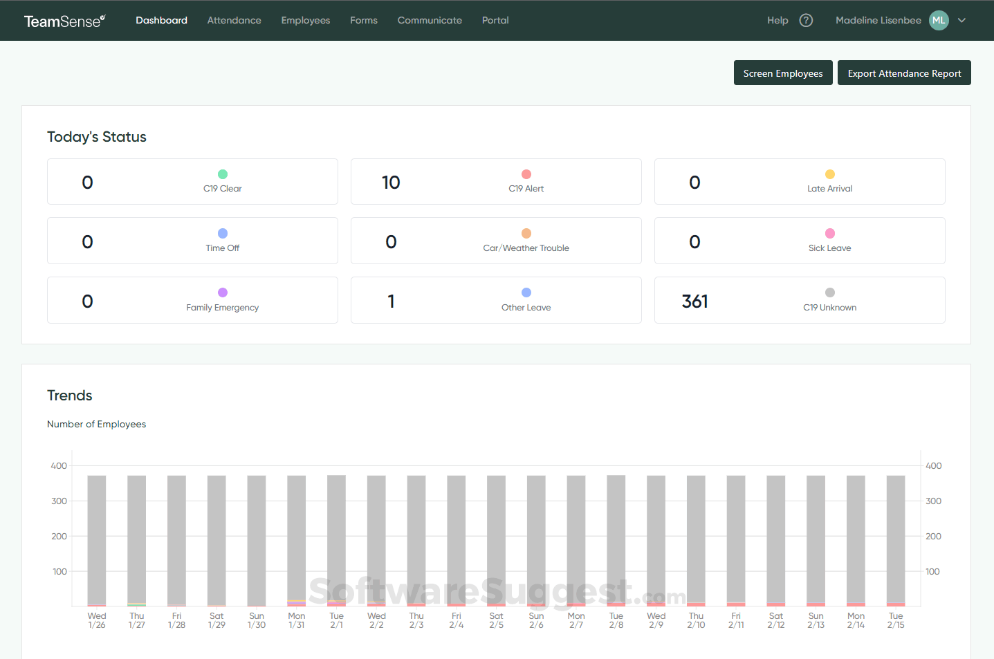This screenshot has height=659, width=994.
Task: Select the Car/Weather Trouble status card
Action: coord(496,241)
